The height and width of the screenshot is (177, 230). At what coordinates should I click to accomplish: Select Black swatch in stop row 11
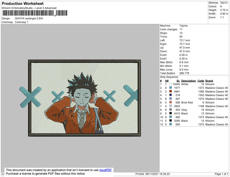(x=171, y=121)
